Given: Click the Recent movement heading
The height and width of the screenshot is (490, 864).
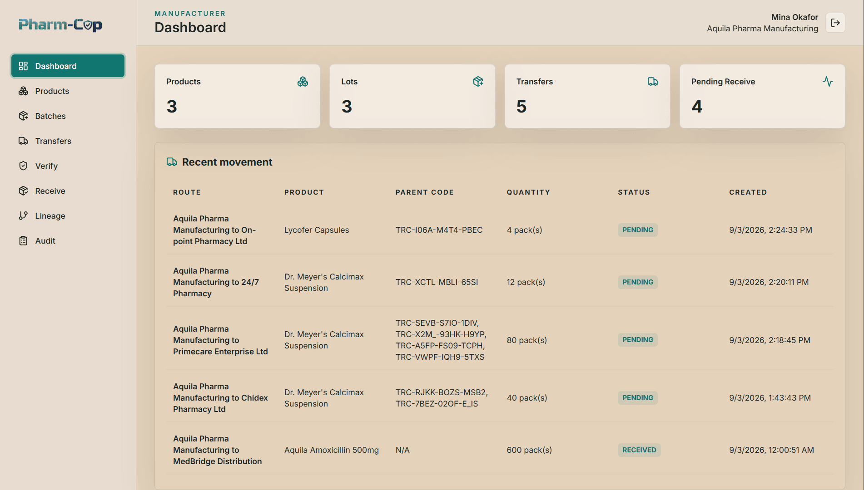Looking at the screenshot, I should pyautogui.click(x=227, y=162).
